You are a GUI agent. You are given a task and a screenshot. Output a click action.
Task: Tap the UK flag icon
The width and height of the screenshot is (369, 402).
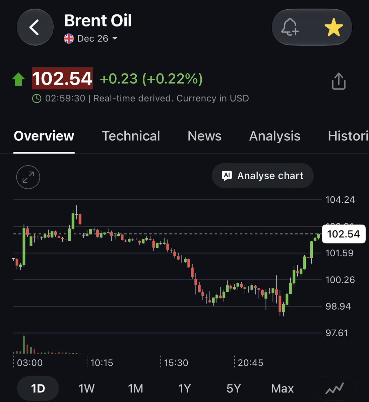(69, 39)
